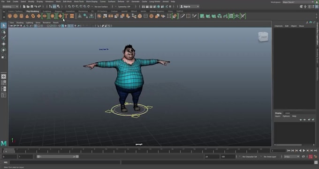Switch to Anim layer tab
319x169 pixels.
coord(288,113)
